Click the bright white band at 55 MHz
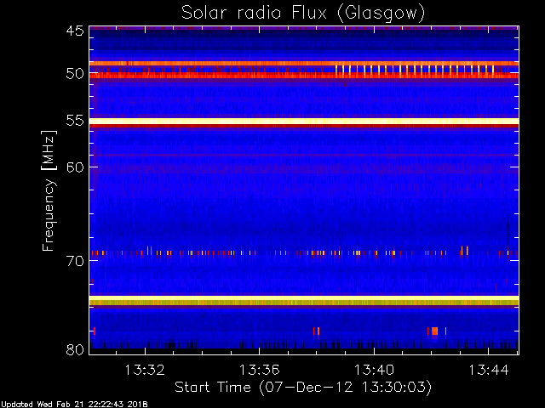This screenshot has width=545, height=408. click(x=304, y=122)
